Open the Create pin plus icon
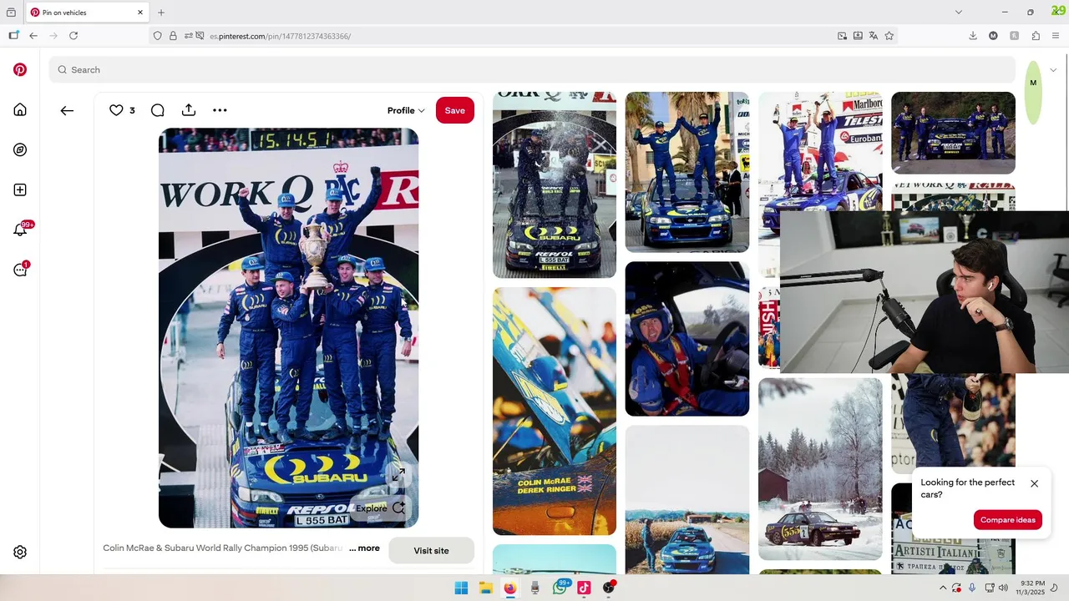This screenshot has width=1069, height=601. [20, 190]
